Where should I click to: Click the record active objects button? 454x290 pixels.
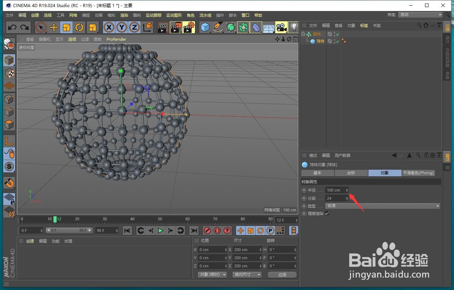pyautogui.click(x=207, y=231)
